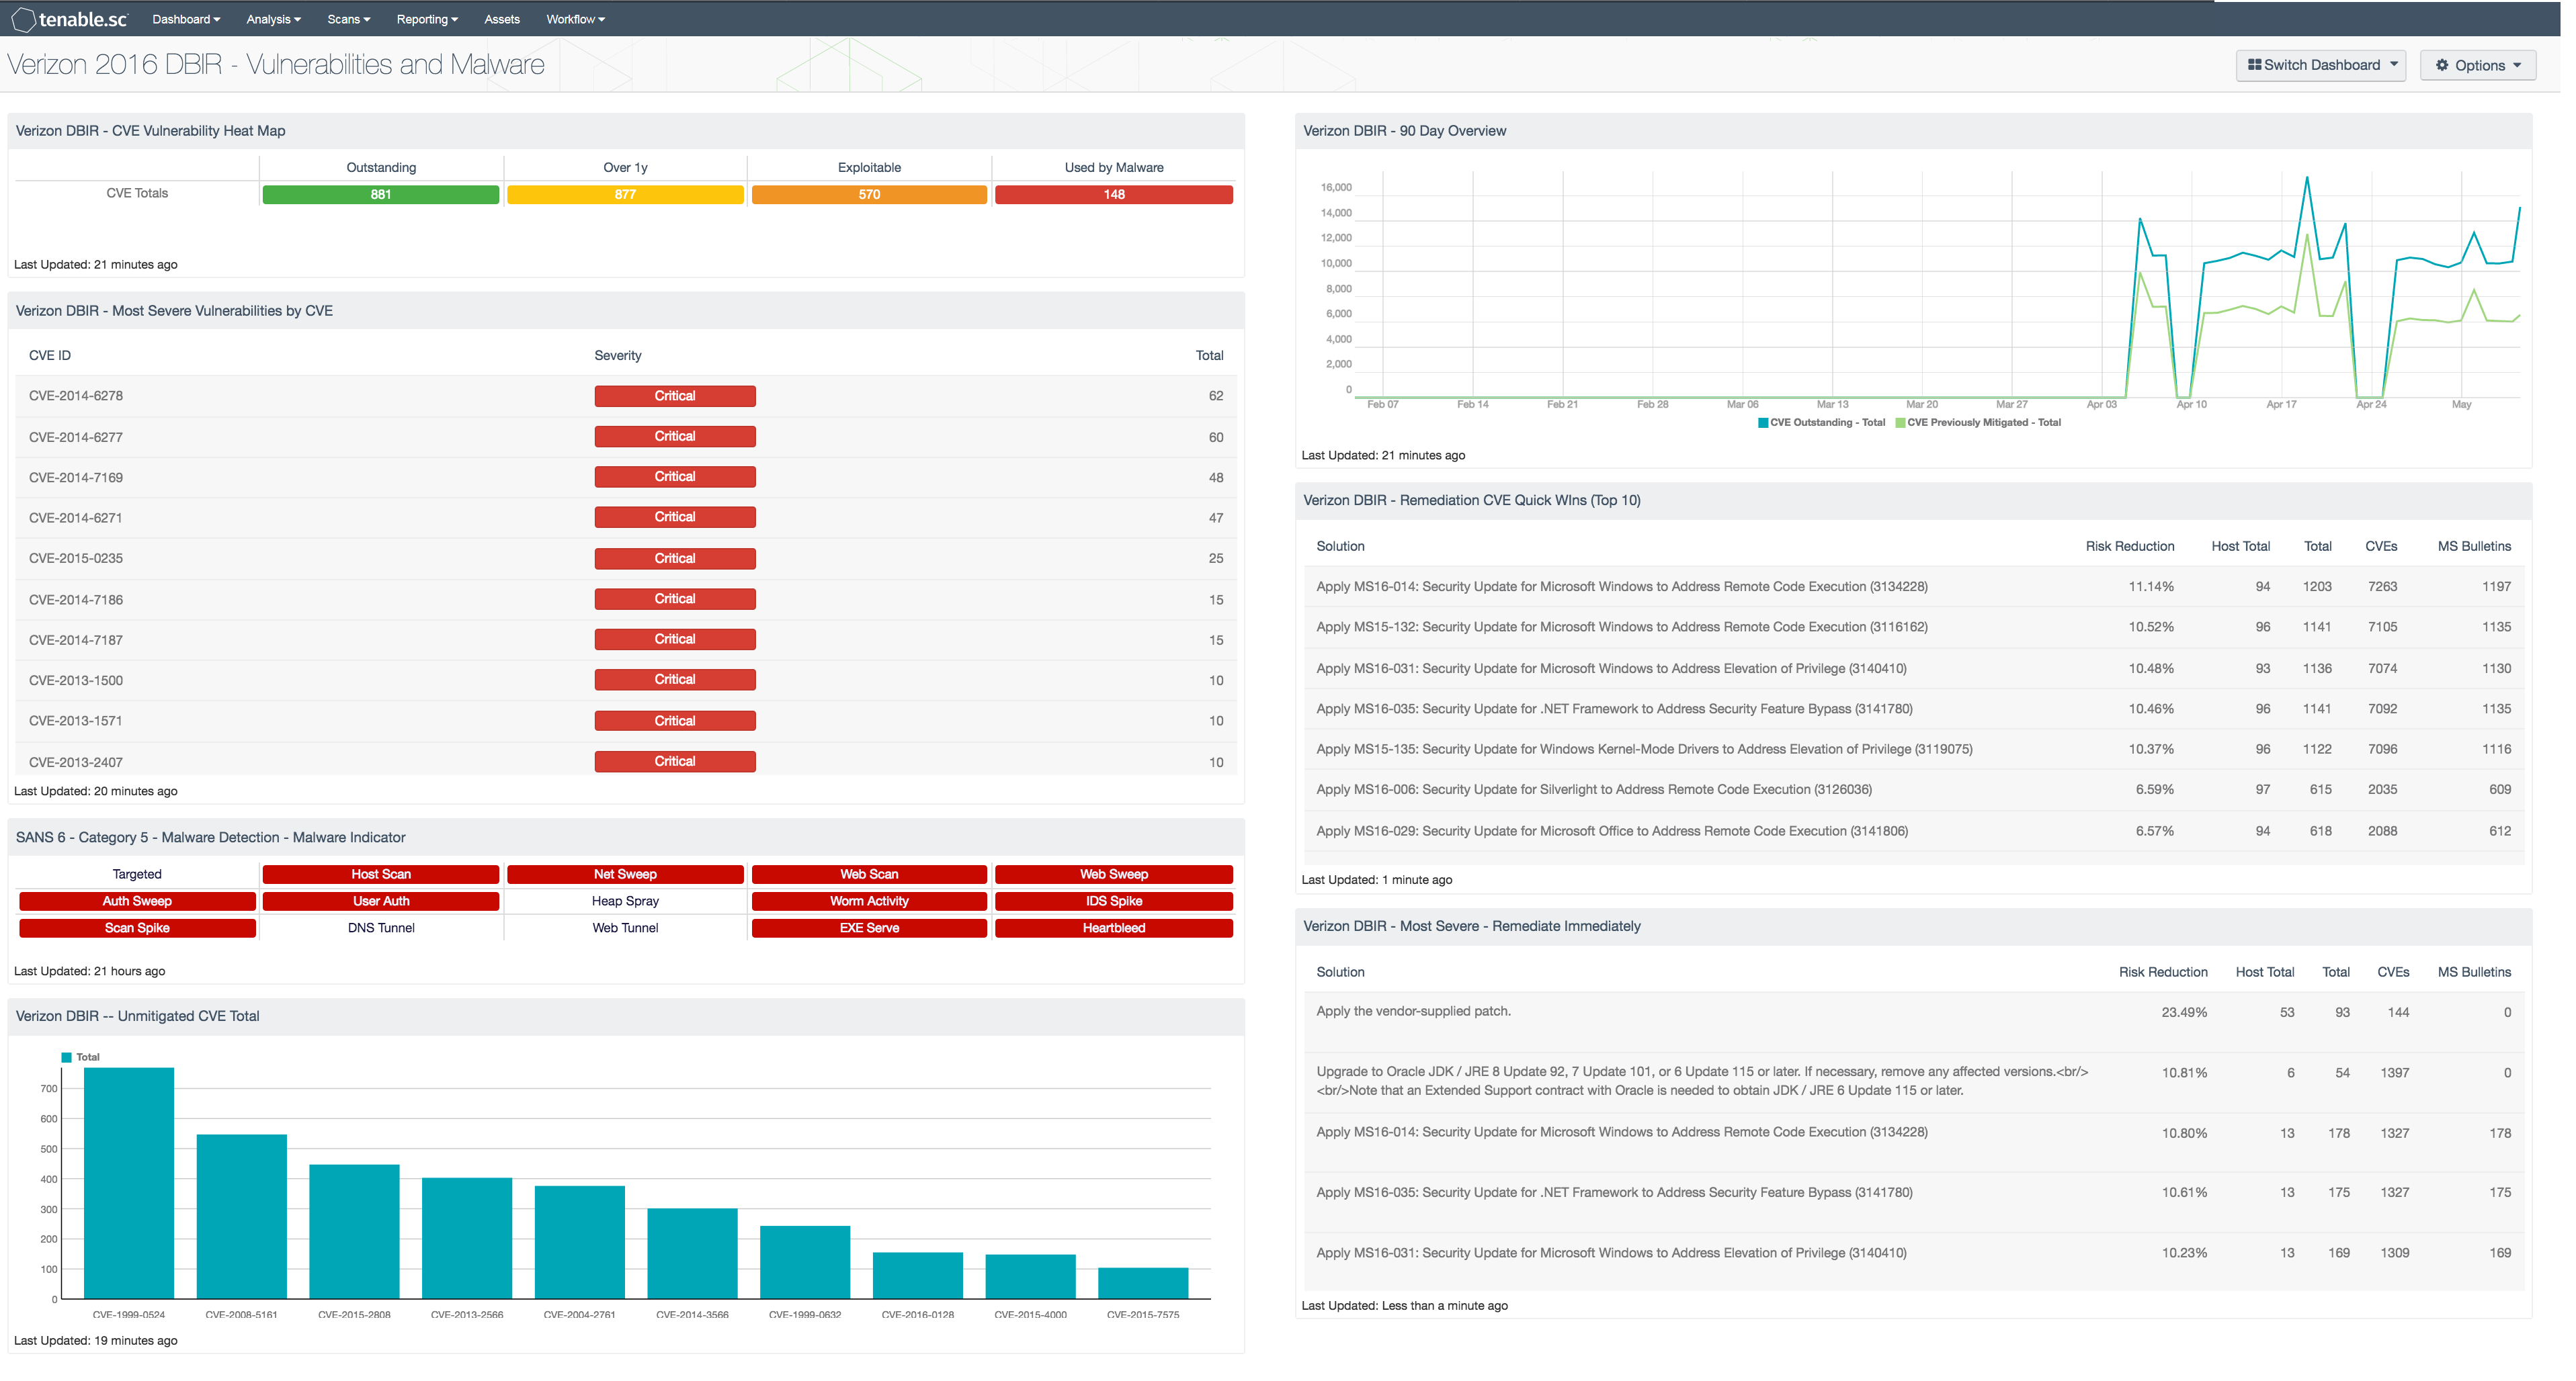Click the Outstanding 881 green bar
Image resolution: width=2576 pixels, height=1381 pixels.
tap(381, 195)
